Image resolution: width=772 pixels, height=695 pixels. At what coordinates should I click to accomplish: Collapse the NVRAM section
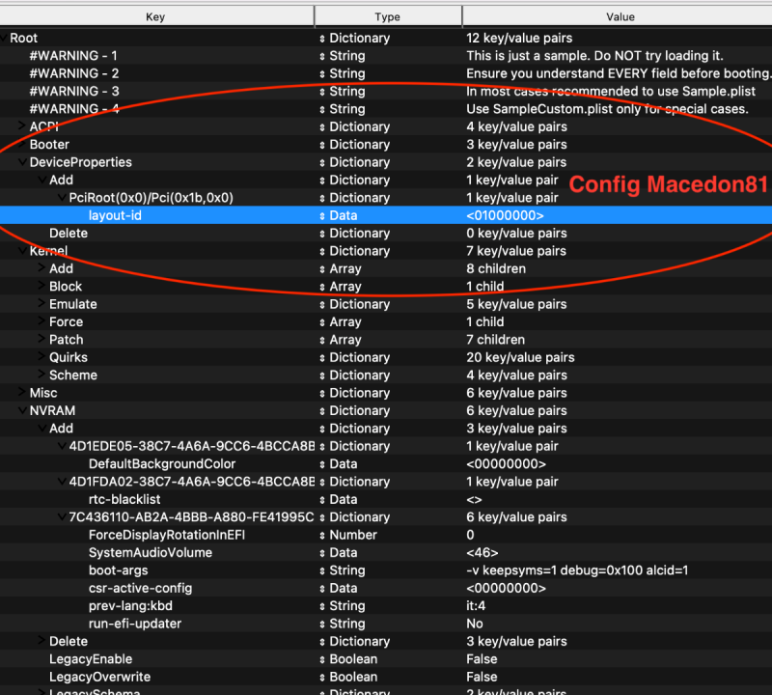coord(20,410)
